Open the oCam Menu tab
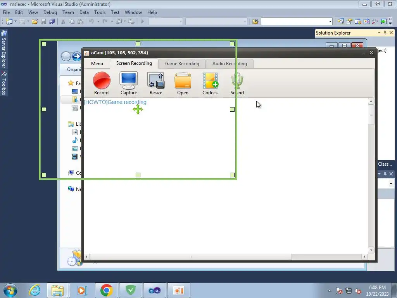Viewport: 397px width, 298px height. click(97, 64)
